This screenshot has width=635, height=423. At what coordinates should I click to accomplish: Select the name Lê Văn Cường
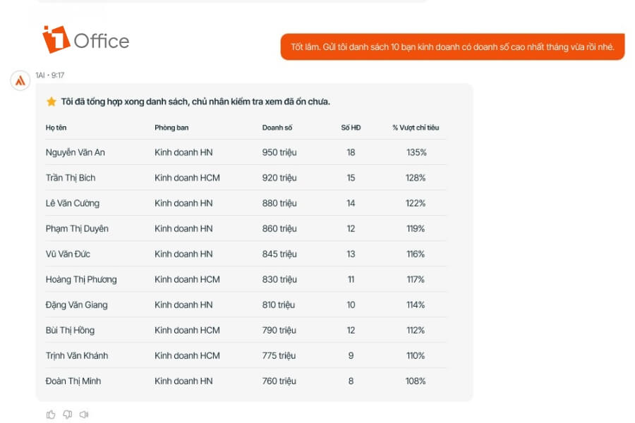coord(73,203)
